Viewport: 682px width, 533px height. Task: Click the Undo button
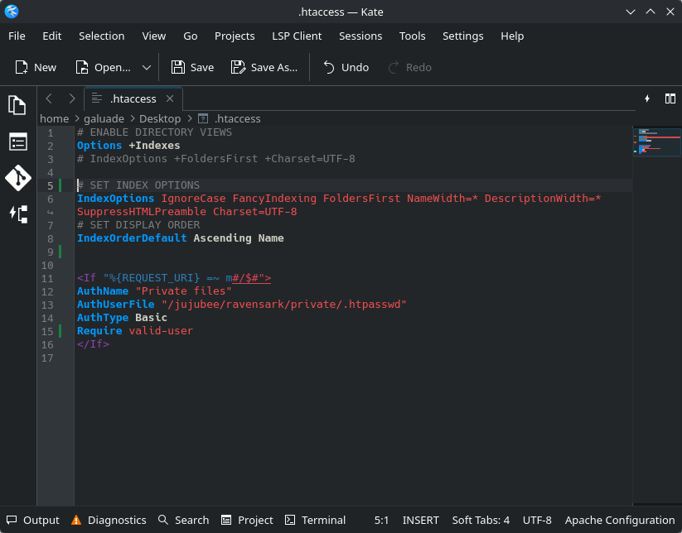[346, 68]
